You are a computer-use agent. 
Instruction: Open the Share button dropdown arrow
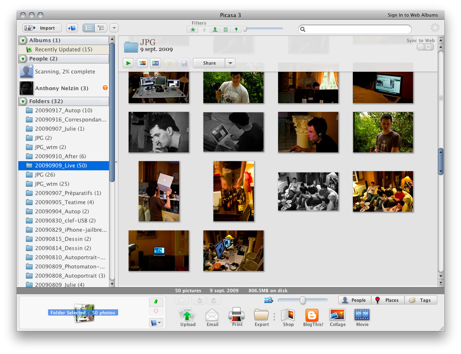click(x=230, y=63)
